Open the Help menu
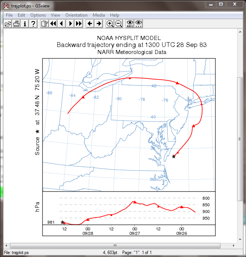Screen dimensions: 246x257 pyautogui.click(x=115, y=15)
